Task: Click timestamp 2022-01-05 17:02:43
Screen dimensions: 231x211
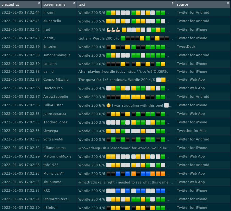Action: 21,21
